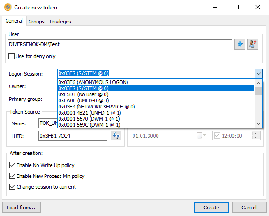This screenshot has height=216, width=269.
Task: Pick 0x0001 4B21 (UMFD-1 @ 1) session
Action: tap(156, 113)
